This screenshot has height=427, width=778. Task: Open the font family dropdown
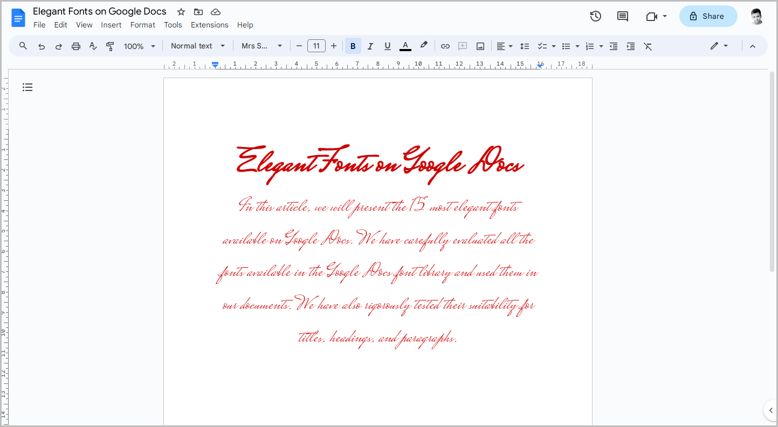tap(261, 46)
